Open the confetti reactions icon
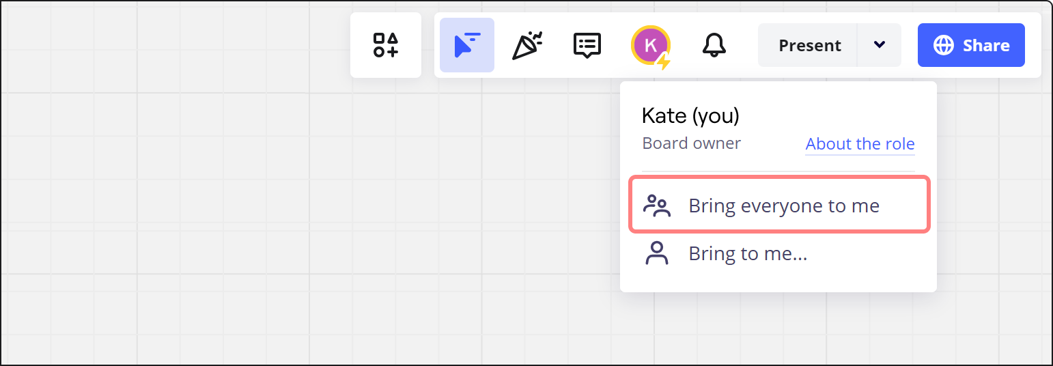 point(526,45)
